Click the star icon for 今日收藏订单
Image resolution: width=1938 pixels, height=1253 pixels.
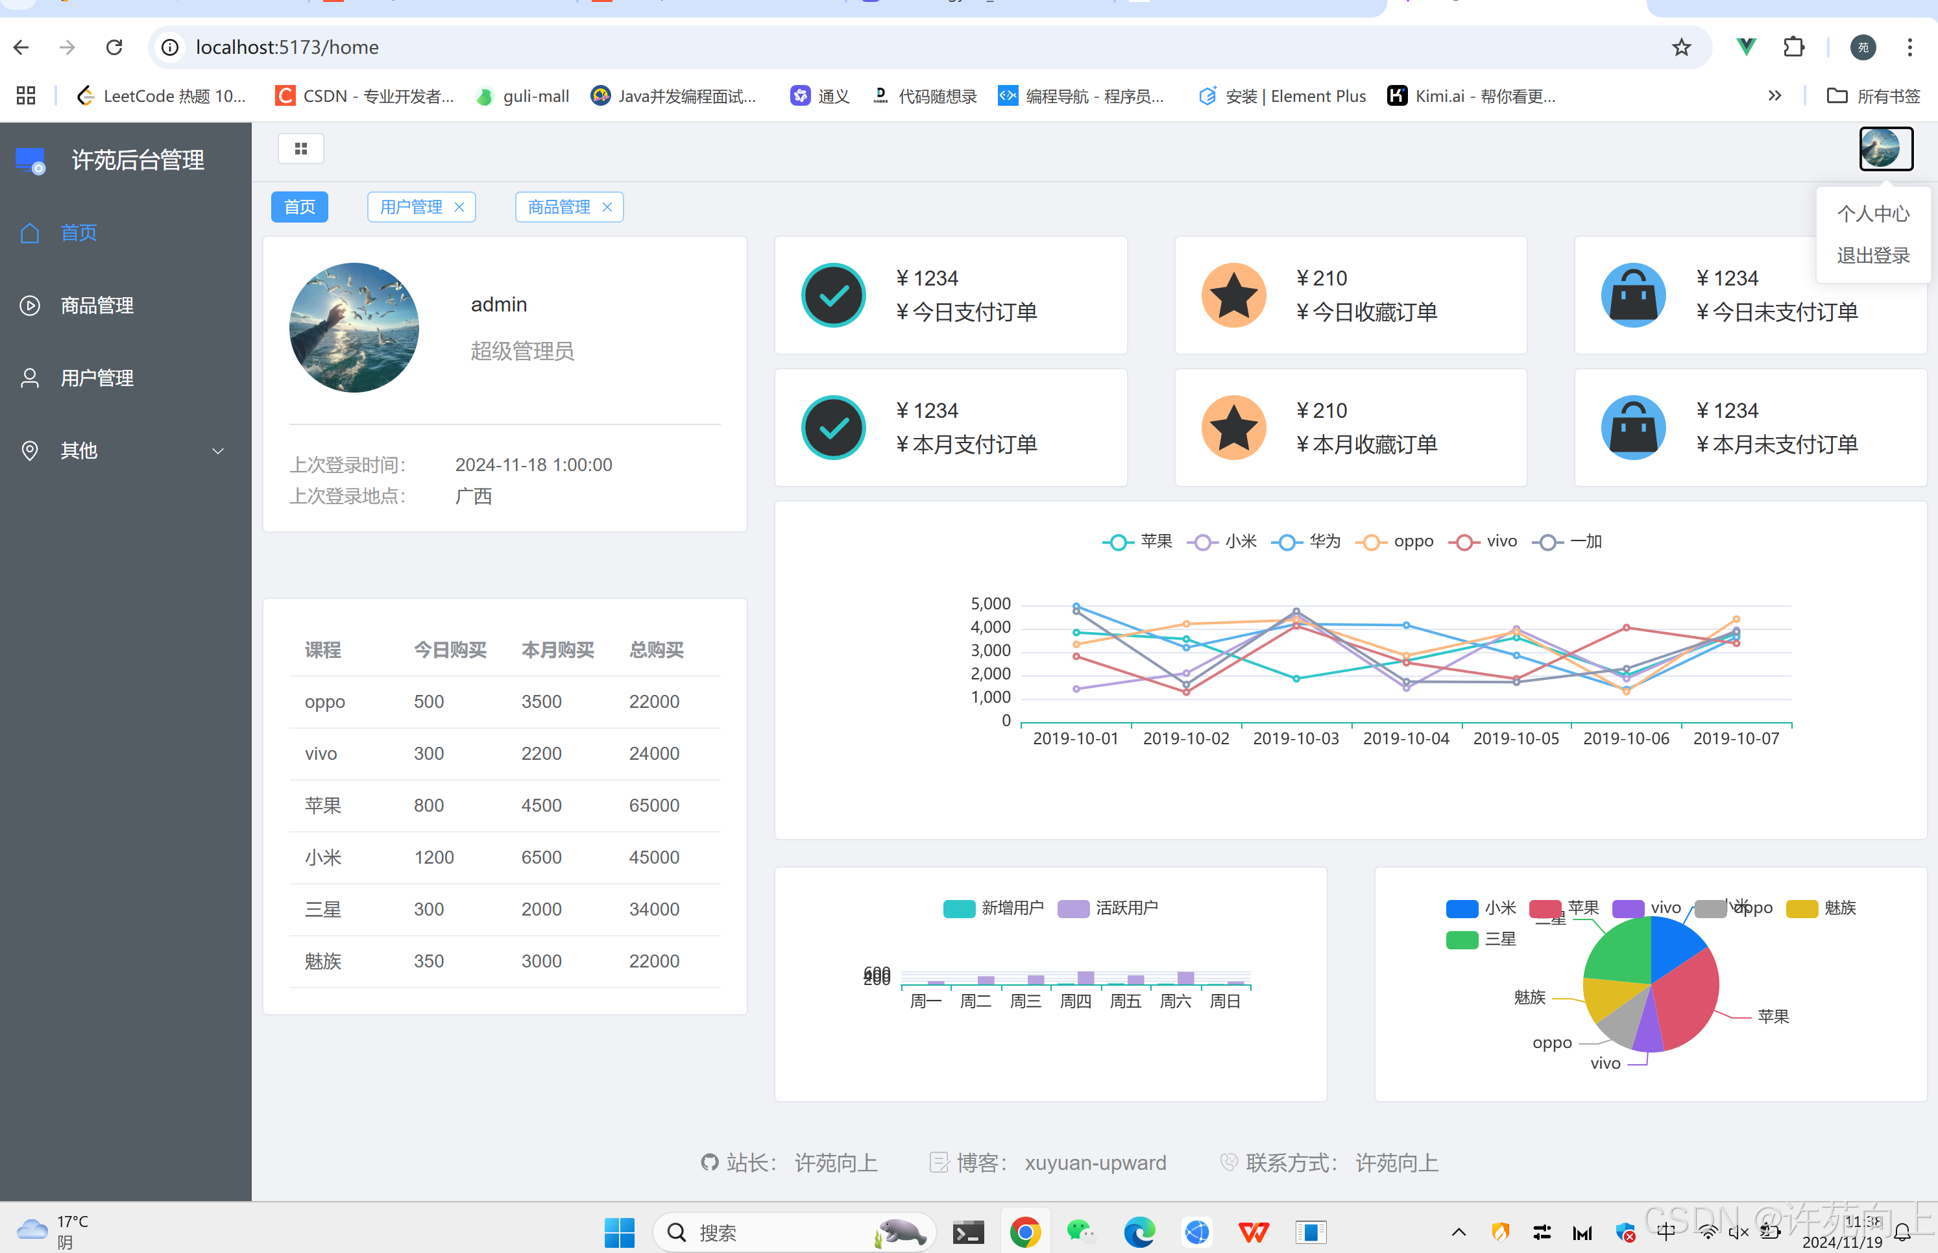(1233, 295)
